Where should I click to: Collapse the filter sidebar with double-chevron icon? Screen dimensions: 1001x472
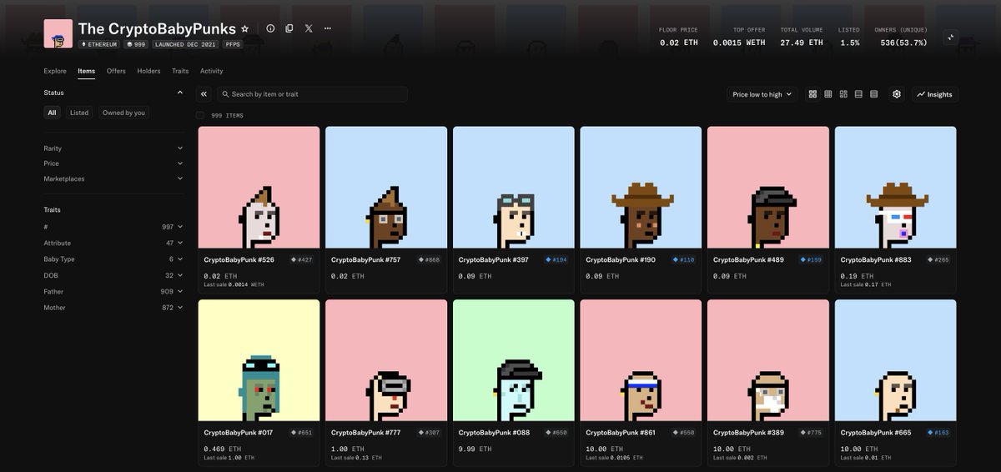tap(204, 94)
